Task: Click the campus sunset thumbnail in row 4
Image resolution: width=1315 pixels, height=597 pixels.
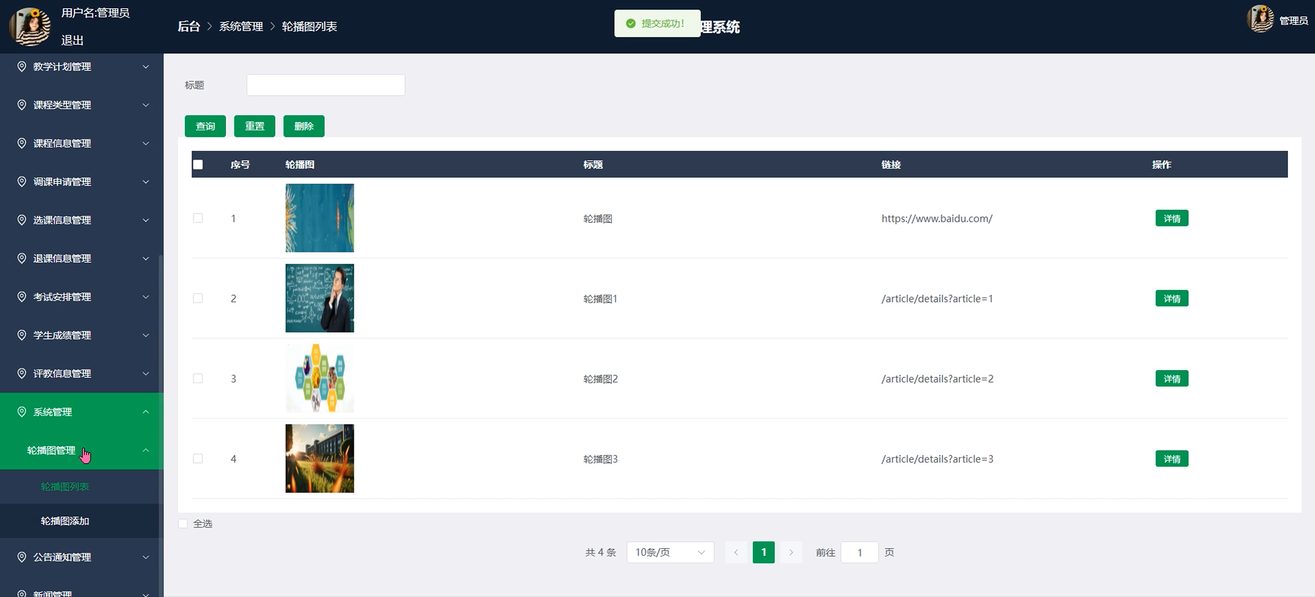Action: tap(320, 458)
